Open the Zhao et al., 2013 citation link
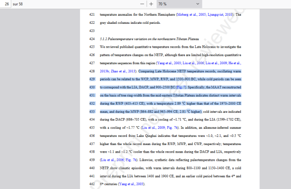The width and height of the screenshot is (291, 189). click(x=123, y=71)
